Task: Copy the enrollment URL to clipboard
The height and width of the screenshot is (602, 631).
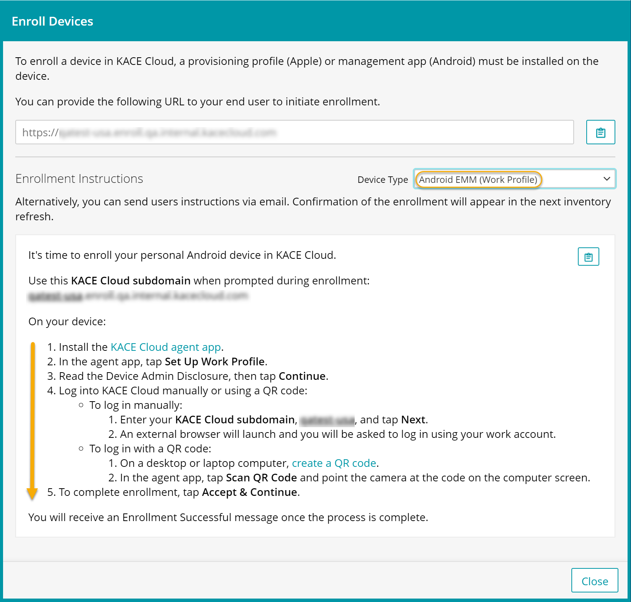Action: (600, 132)
